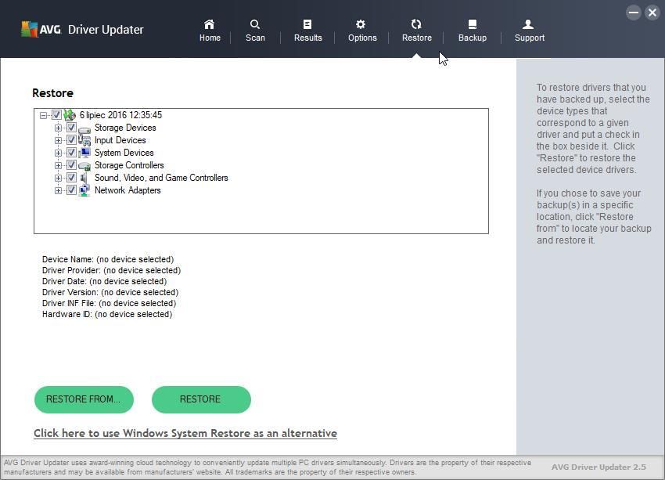Click the Storage Devices drive icon
This screenshot has height=480, width=665.
tap(84, 128)
